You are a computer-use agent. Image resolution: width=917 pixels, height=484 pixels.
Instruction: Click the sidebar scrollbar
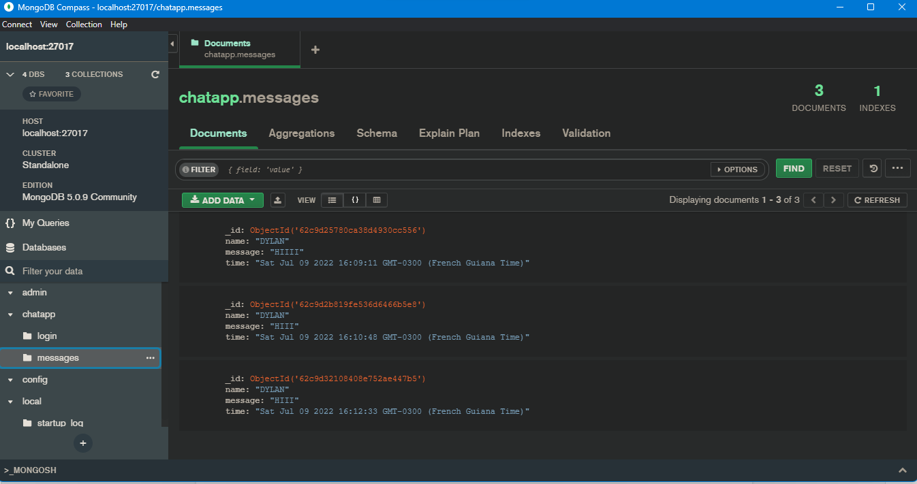coord(164,354)
